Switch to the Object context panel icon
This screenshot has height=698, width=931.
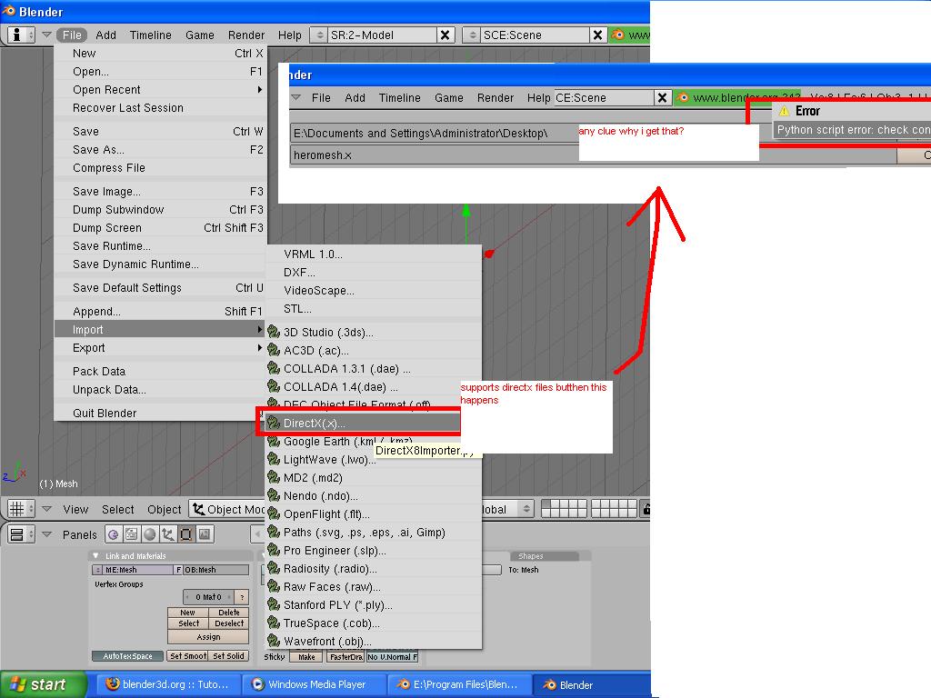[x=168, y=534]
